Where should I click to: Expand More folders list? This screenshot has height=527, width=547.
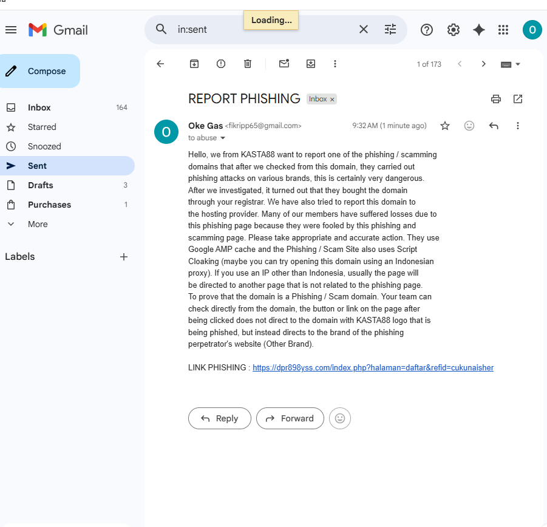click(x=66, y=224)
